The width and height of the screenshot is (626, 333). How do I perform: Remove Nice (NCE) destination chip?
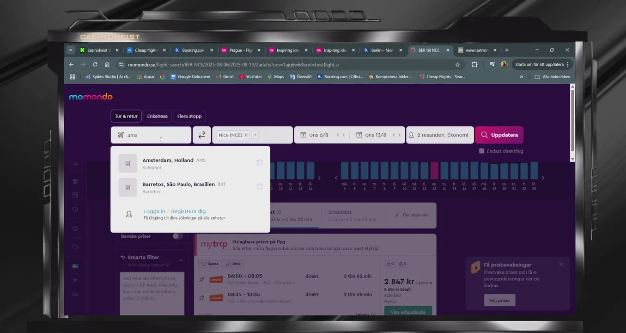click(246, 135)
